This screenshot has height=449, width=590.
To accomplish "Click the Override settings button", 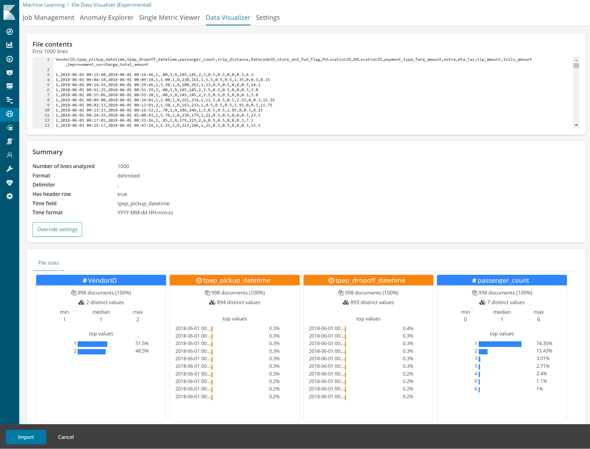I will point(57,229).
